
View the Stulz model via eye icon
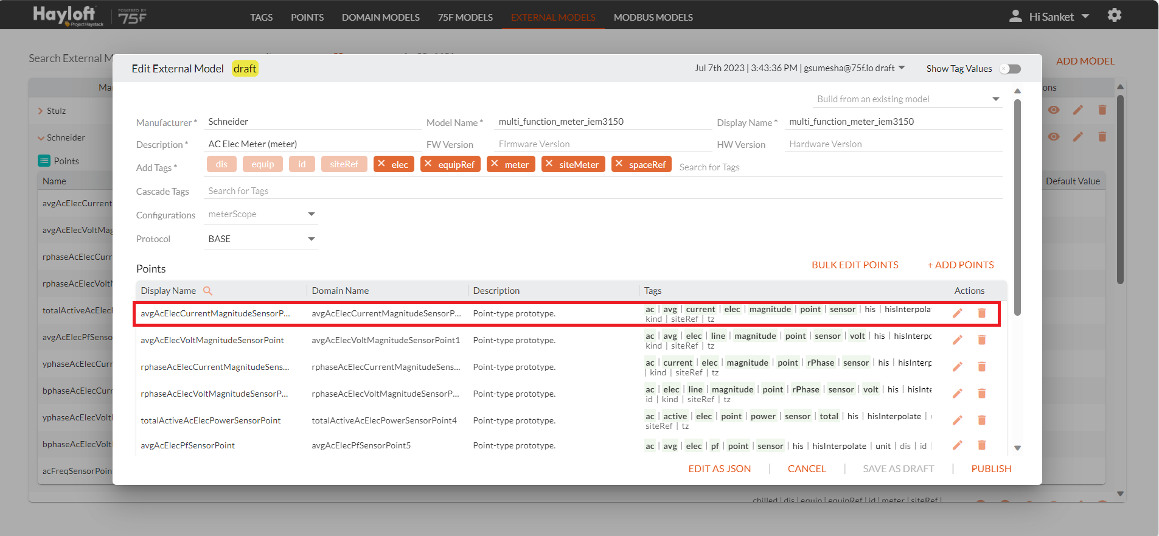[1054, 110]
